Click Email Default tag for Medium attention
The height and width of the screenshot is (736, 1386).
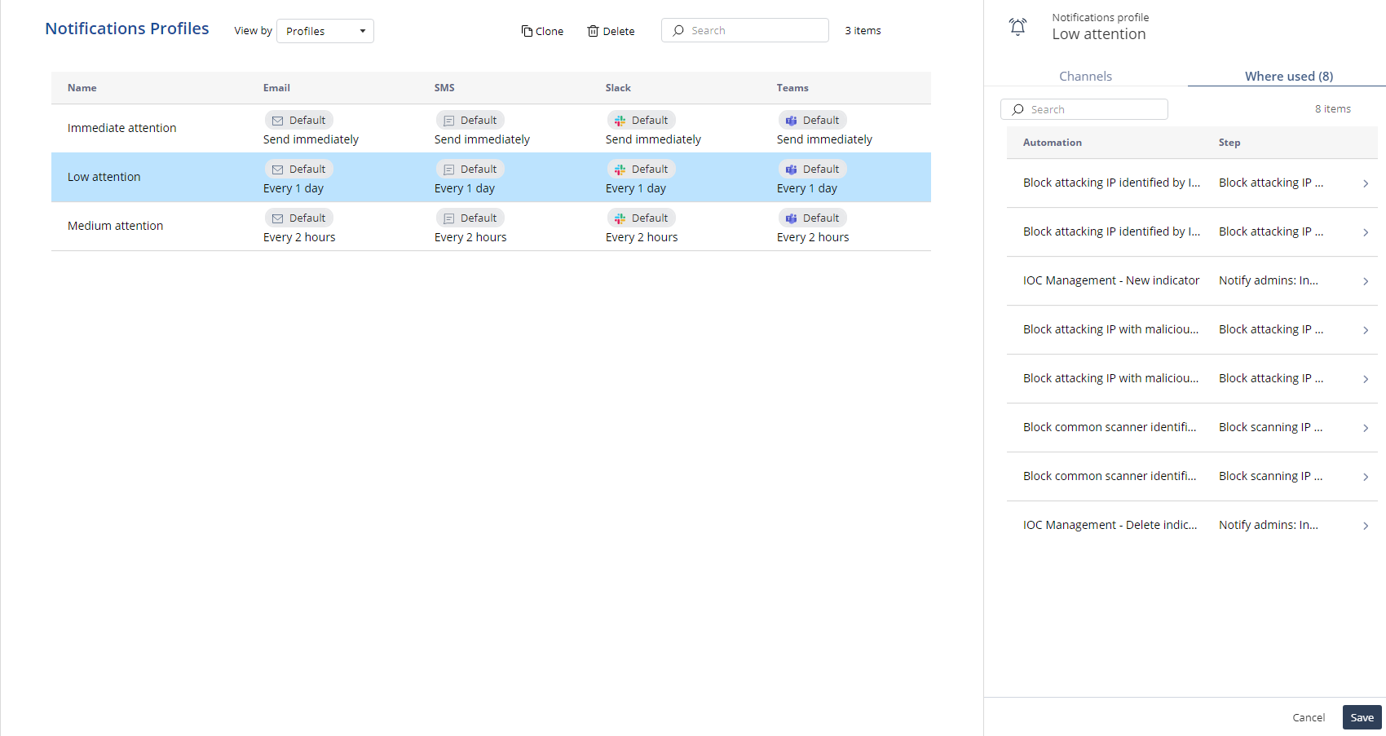click(298, 218)
